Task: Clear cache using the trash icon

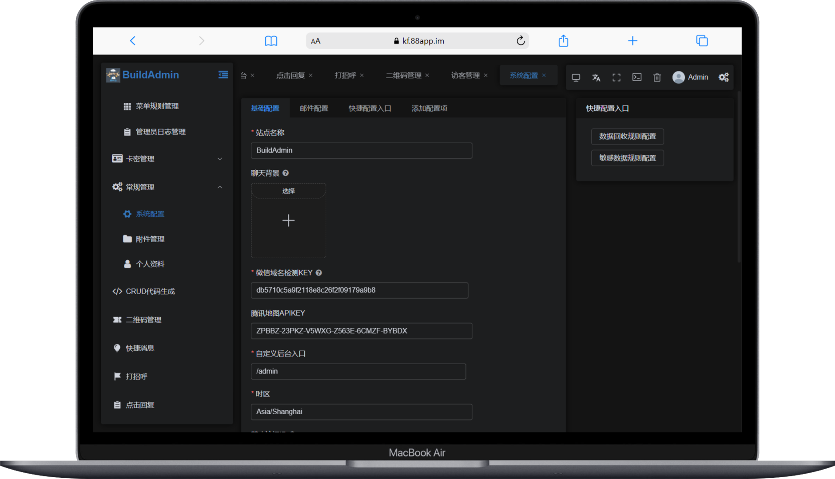Action: click(657, 77)
